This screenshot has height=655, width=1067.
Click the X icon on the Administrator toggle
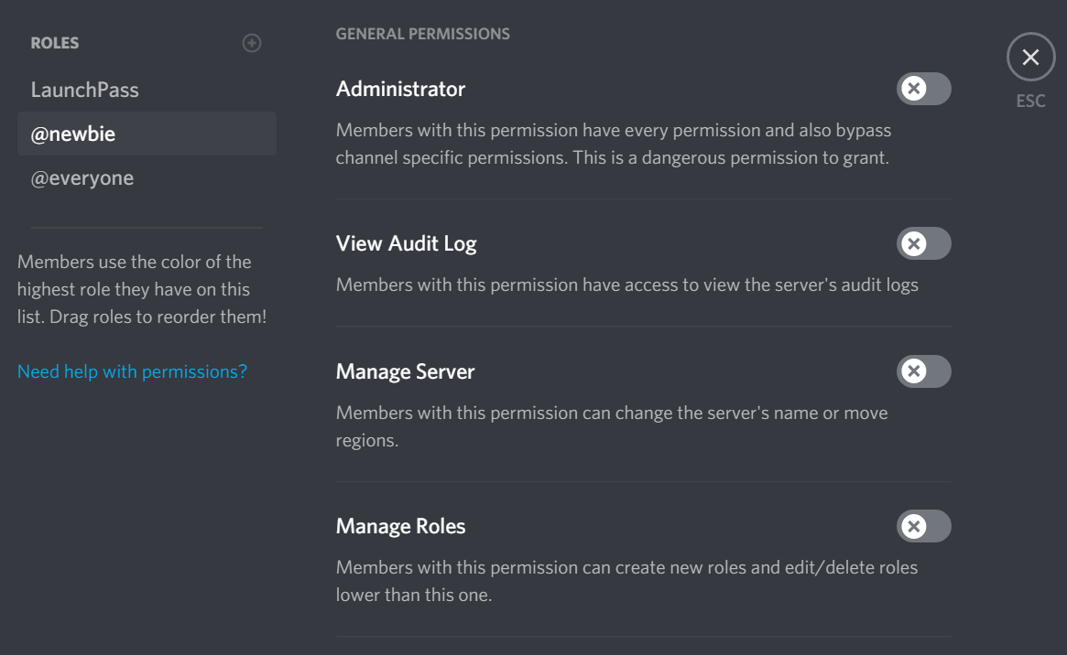point(913,89)
